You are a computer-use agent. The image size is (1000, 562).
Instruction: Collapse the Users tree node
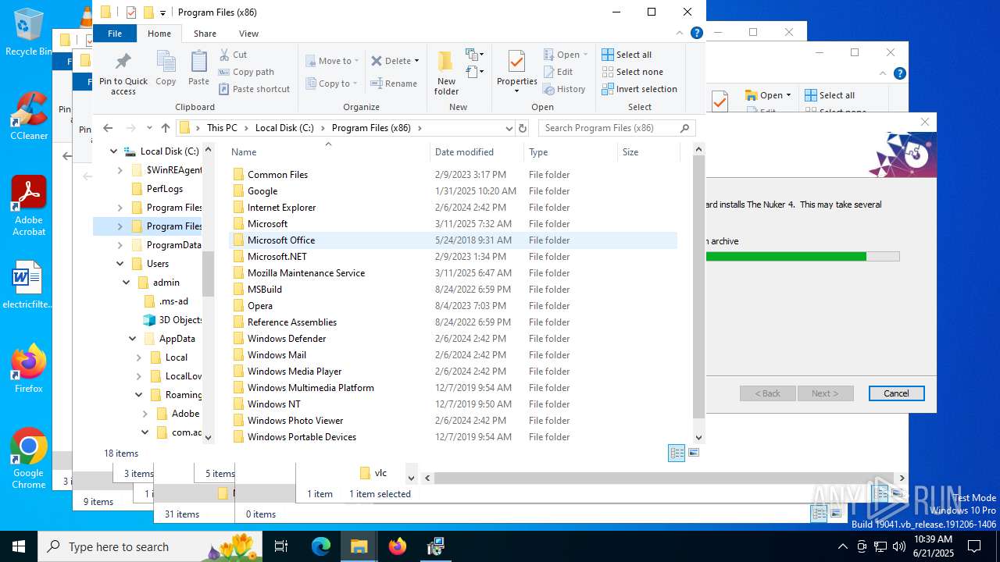pyautogui.click(x=120, y=264)
